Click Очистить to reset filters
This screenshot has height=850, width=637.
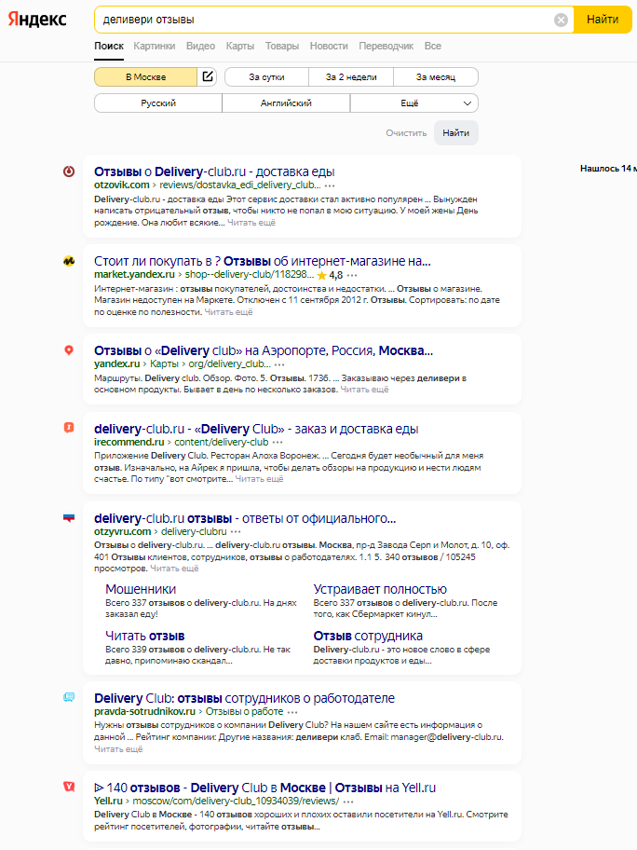coord(406,132)
